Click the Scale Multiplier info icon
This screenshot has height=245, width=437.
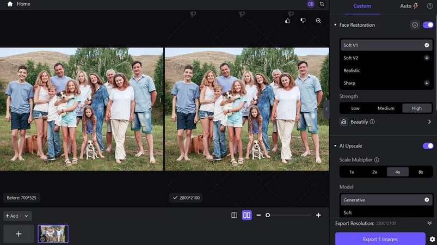[377, 160]
